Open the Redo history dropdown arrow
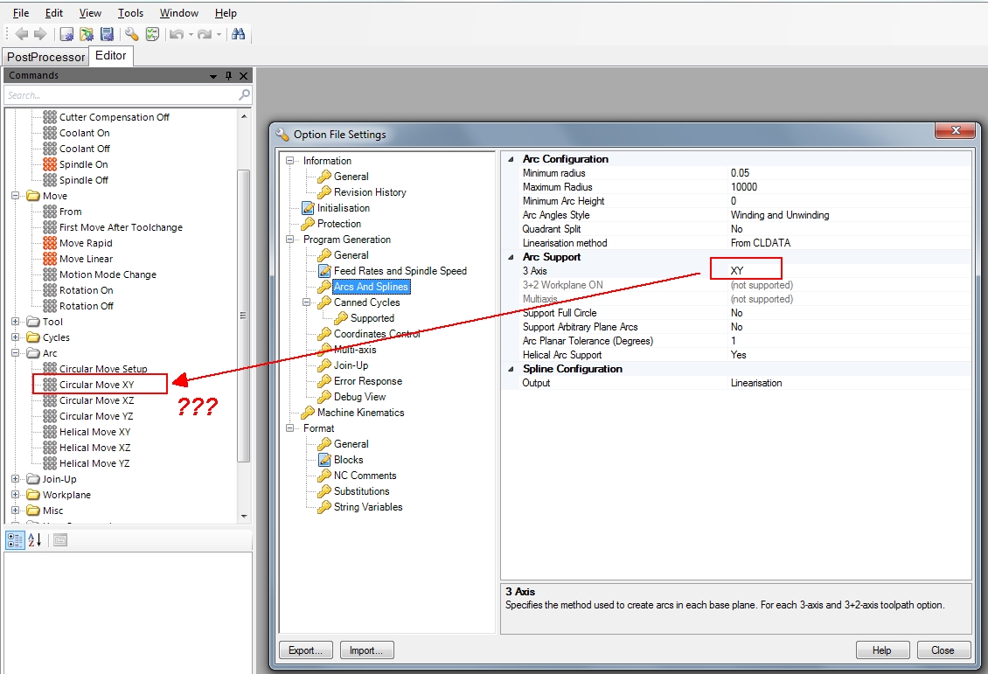988x674 pixels. point(219,35)
